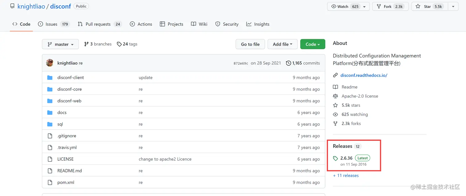Viewport: 466px width, 196px height.
Task: Open commit hash 872e69c
Action: [x=241, y=63]
